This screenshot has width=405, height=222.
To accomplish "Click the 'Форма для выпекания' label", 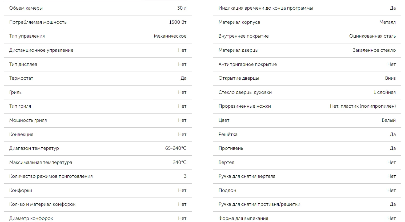I will pyautogui.click(x=243, y=218).
